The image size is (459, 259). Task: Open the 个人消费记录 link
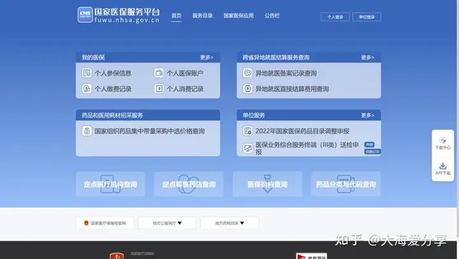point(185,89)
